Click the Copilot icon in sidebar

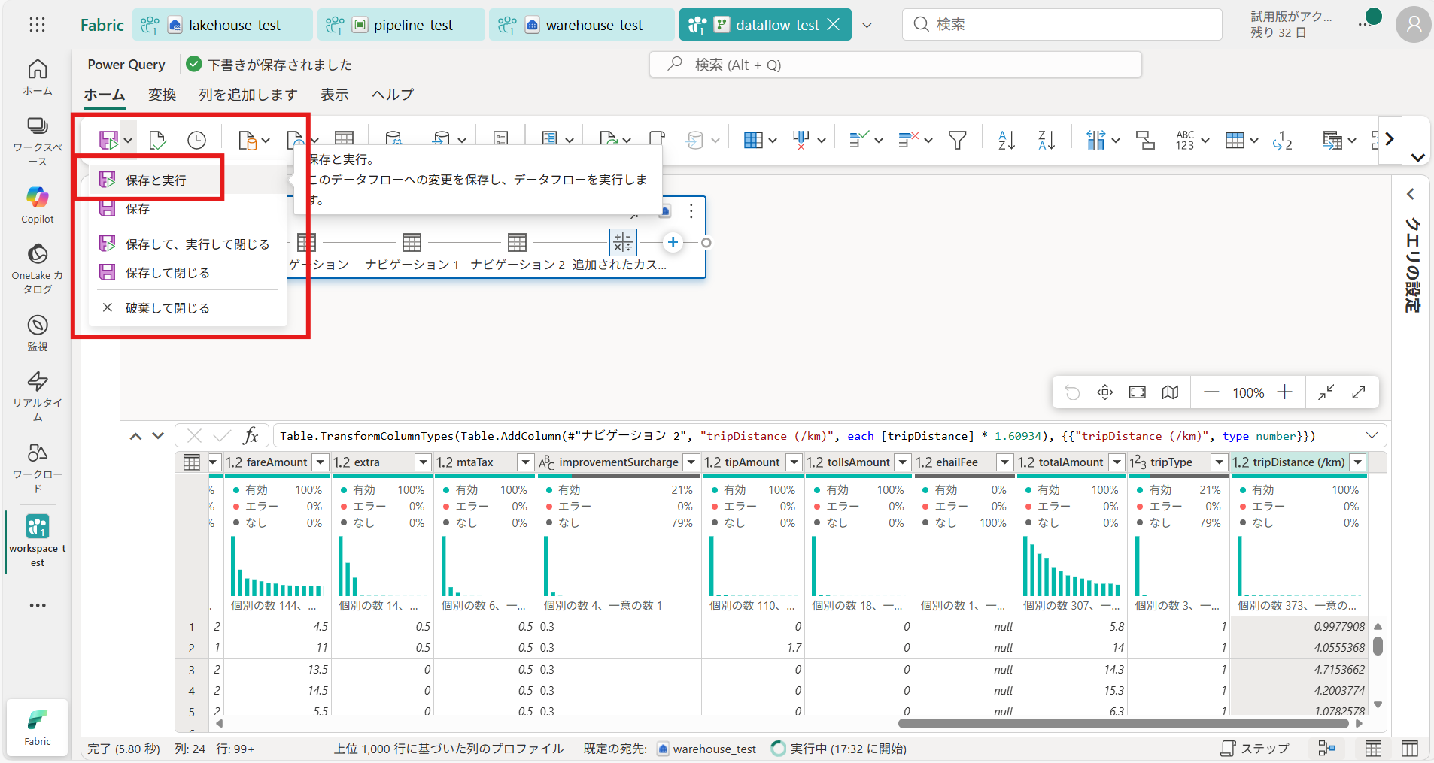pos(38,198)
